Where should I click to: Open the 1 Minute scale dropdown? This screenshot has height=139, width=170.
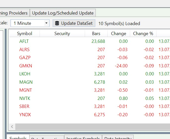[x=30, y=23]
